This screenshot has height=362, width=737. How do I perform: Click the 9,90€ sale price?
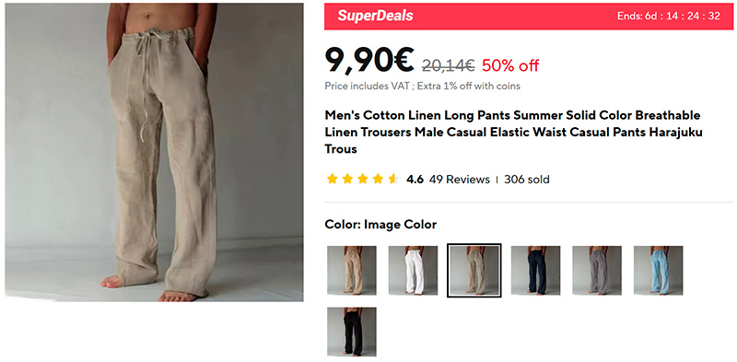pos(369,60)
